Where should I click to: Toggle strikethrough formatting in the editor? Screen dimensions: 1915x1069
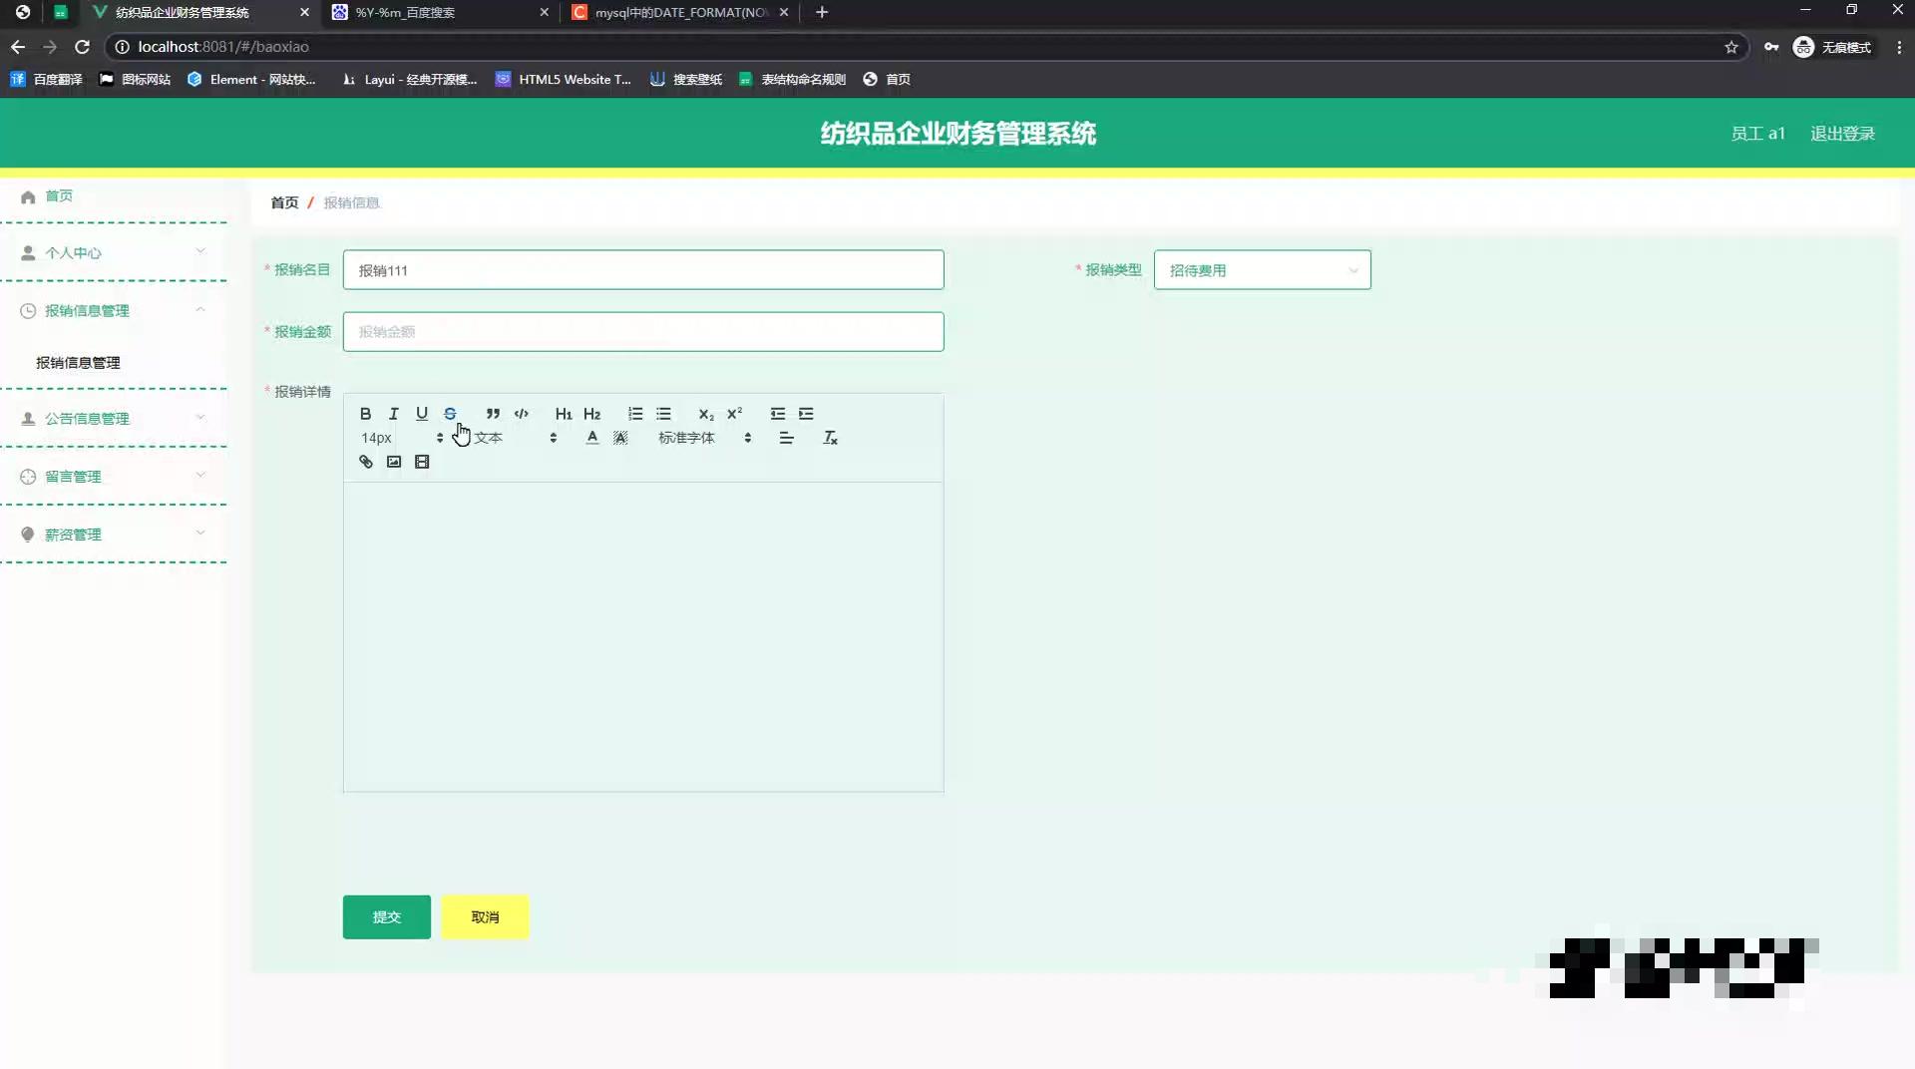tap(450, 414)
